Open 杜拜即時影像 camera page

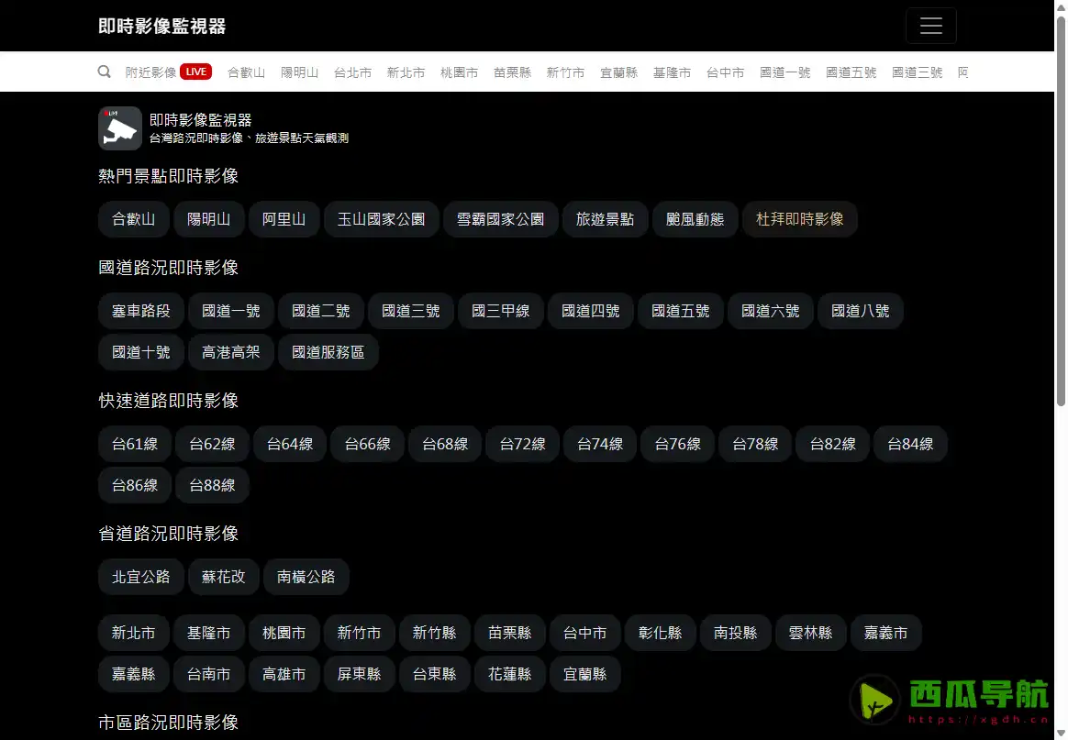coord(799,219)
